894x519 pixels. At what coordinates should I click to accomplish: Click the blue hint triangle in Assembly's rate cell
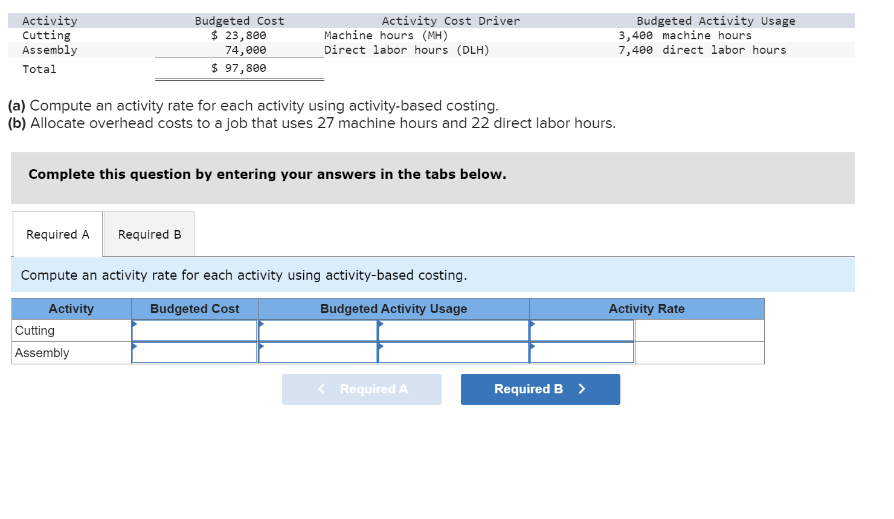coord(532,346)
